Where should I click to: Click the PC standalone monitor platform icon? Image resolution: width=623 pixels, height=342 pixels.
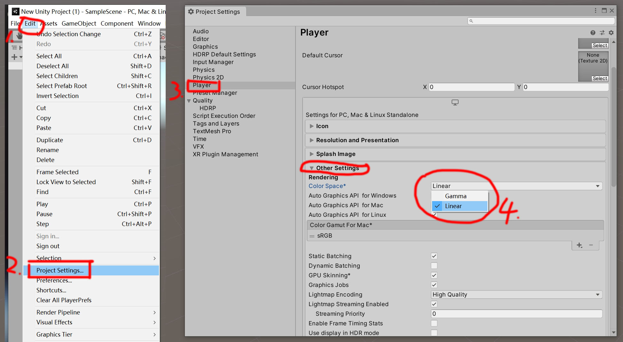[x=455, y=102]
